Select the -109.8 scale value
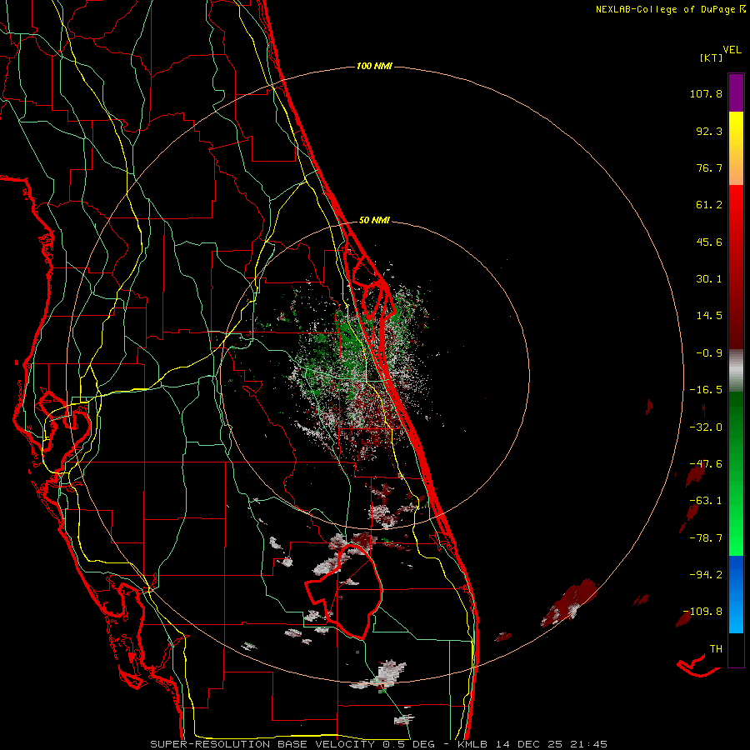This screenshot has height=750, width=750. tap(702, 612)
